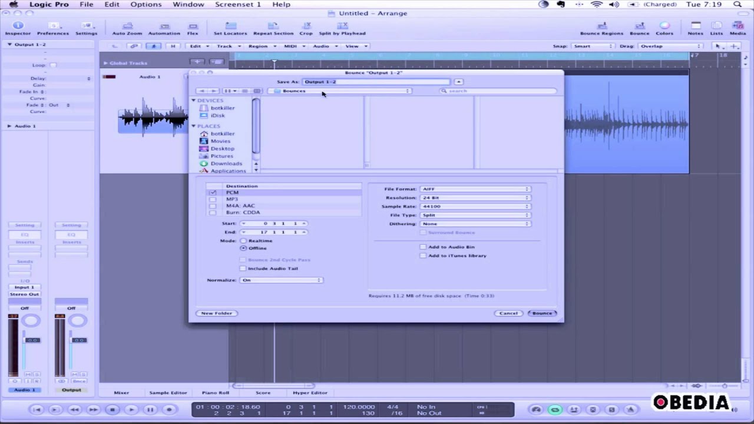Go back in the save dialog browser
This screenshot has height=424, width=754.
pos(202,91)
